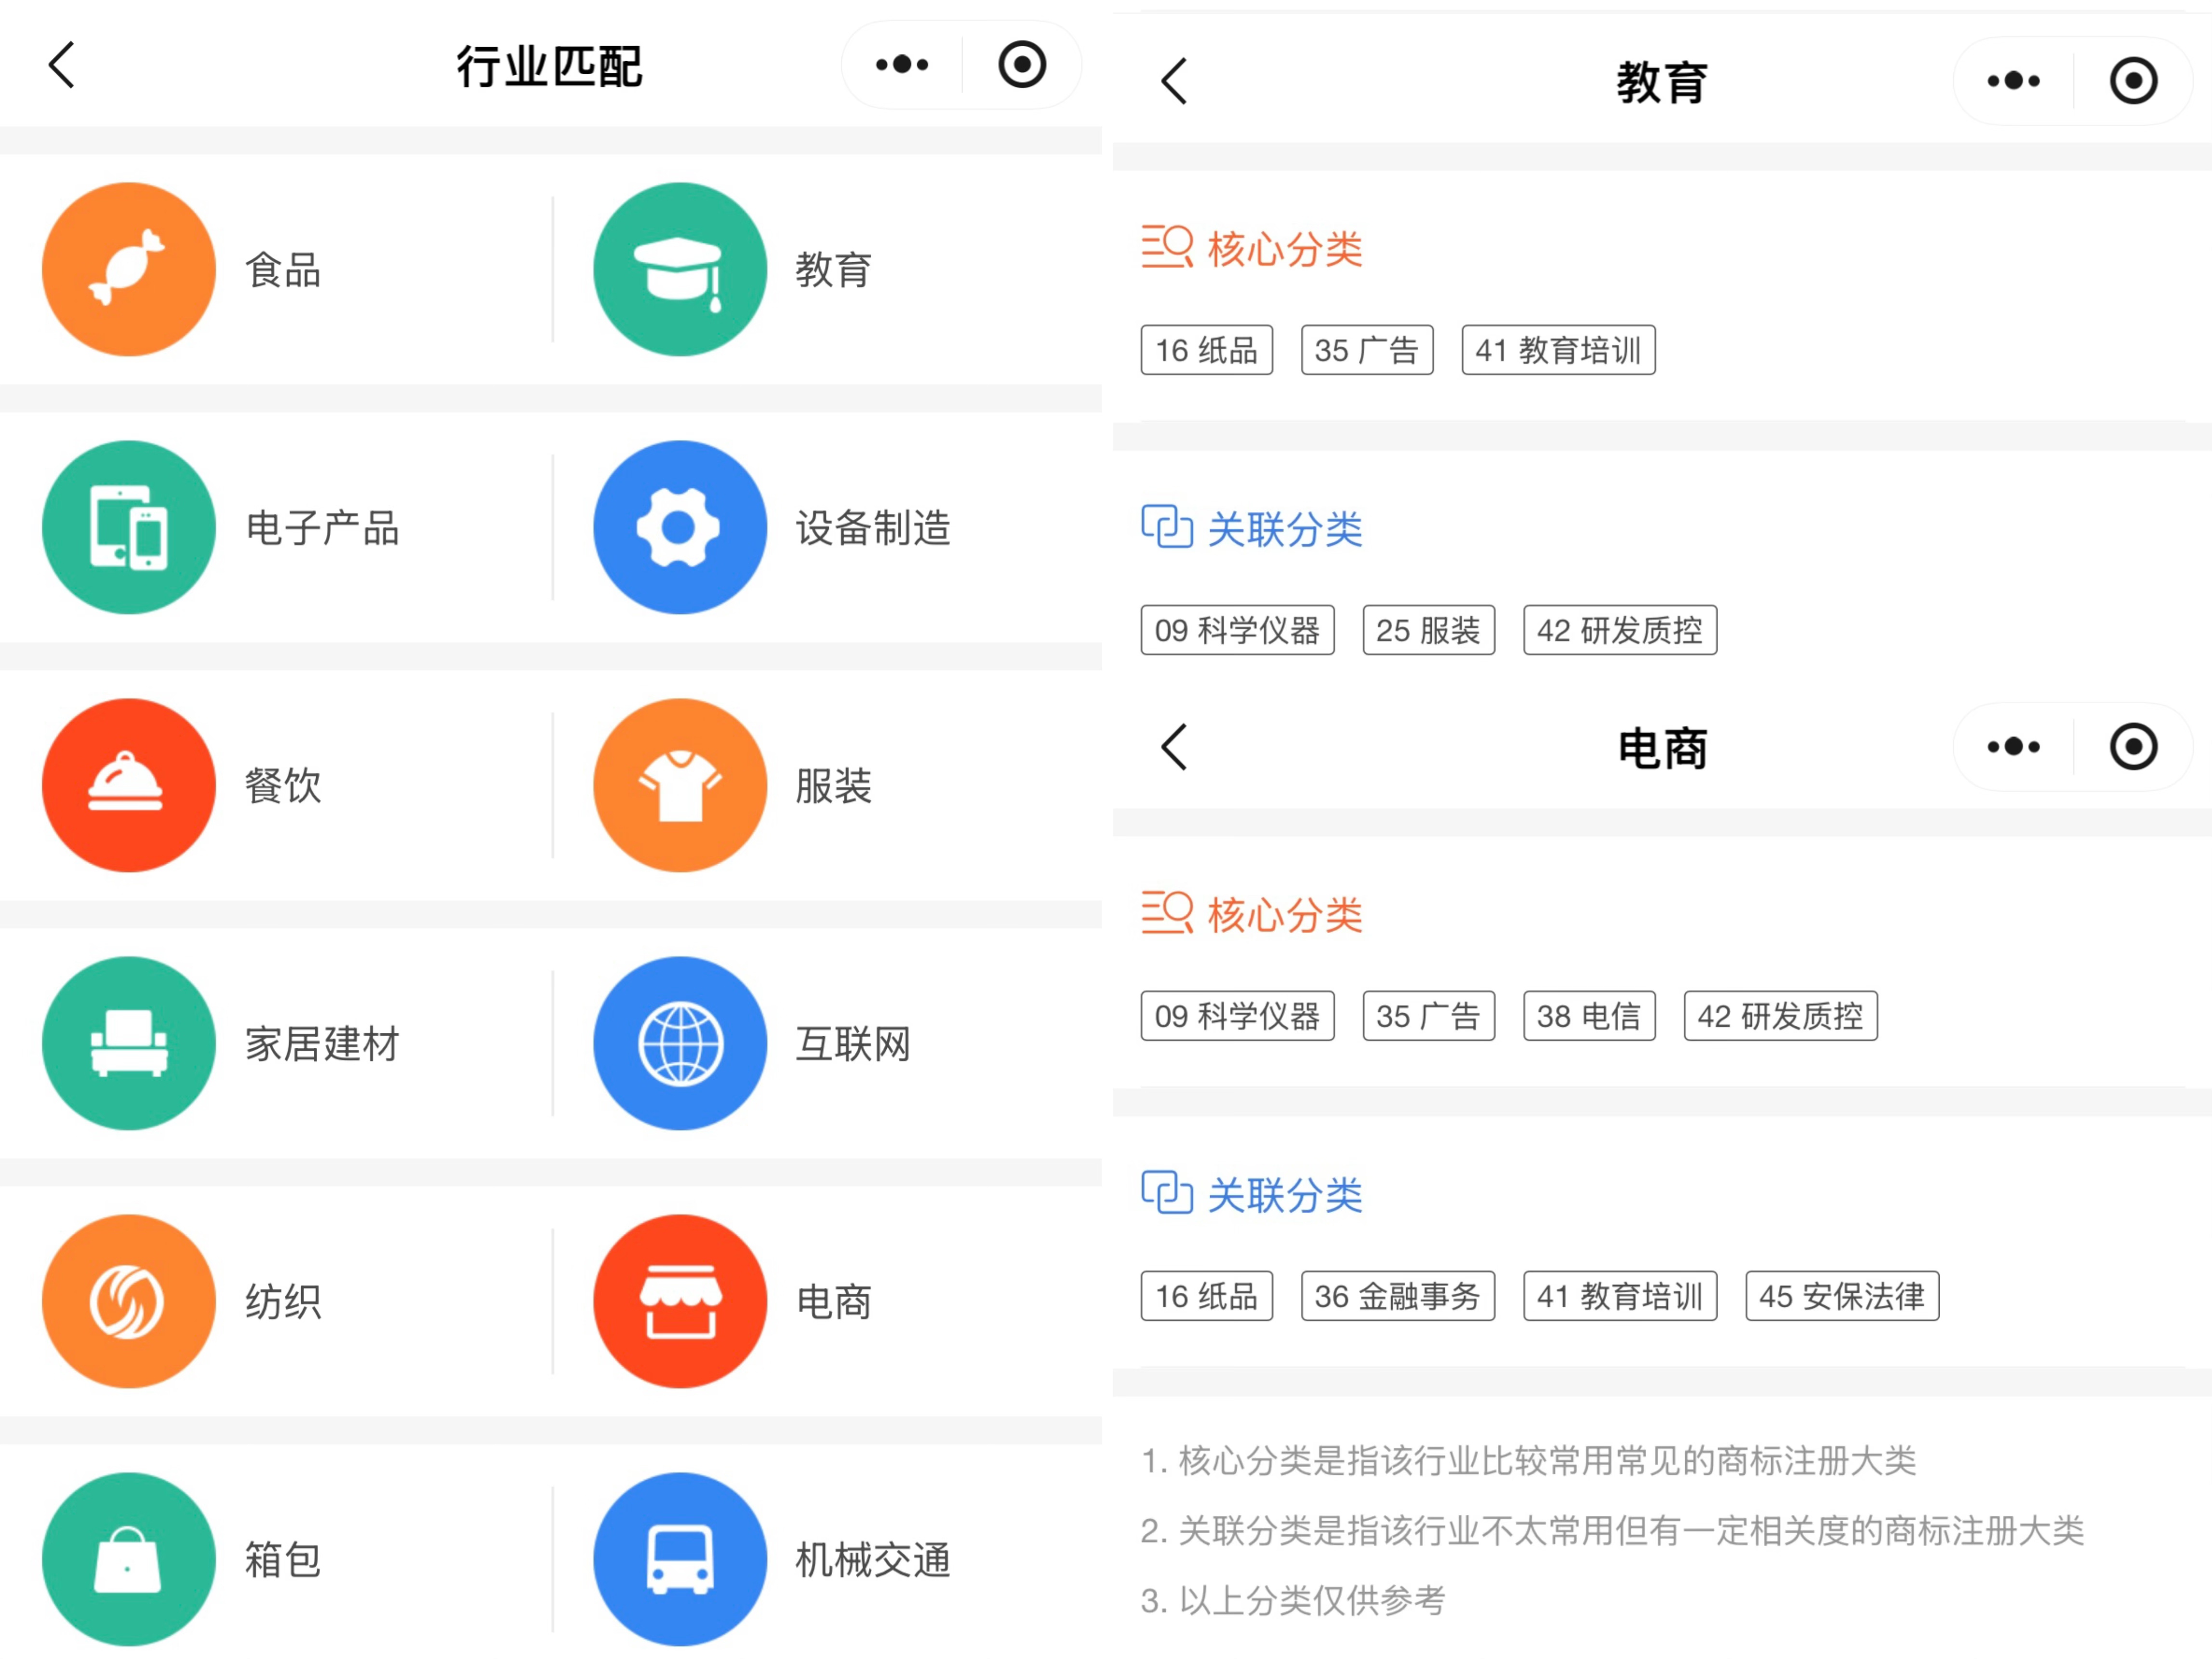
Task: Open the 箱包 bag icon
Action: pos(129,1559)
